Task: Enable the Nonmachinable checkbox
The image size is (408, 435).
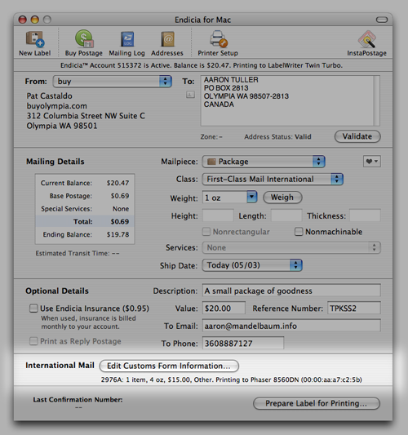Action: pos(299,232)
